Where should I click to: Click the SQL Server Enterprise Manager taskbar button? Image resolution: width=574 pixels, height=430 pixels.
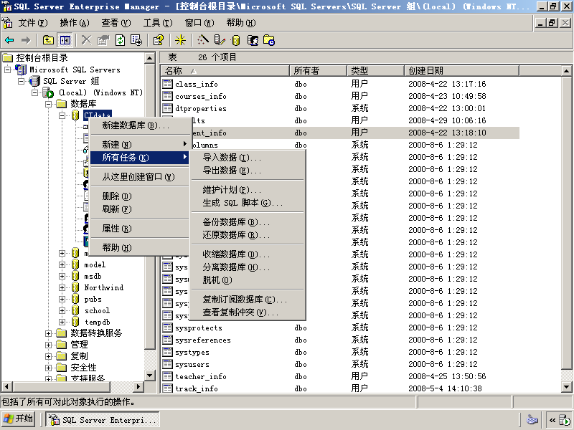tap(103, 420)
